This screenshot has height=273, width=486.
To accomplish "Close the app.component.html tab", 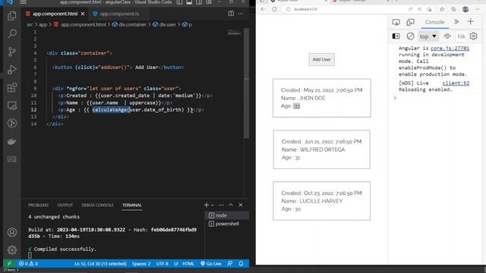I will click(83, 14).
